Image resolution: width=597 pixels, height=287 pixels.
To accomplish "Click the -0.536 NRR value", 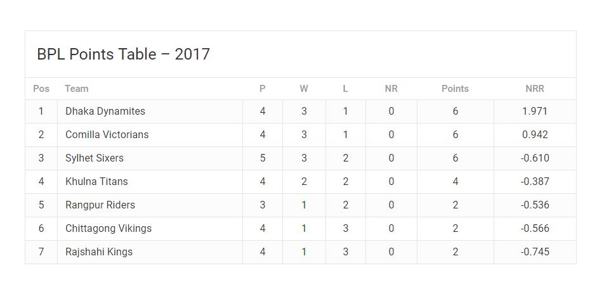I will coord(535,205).
